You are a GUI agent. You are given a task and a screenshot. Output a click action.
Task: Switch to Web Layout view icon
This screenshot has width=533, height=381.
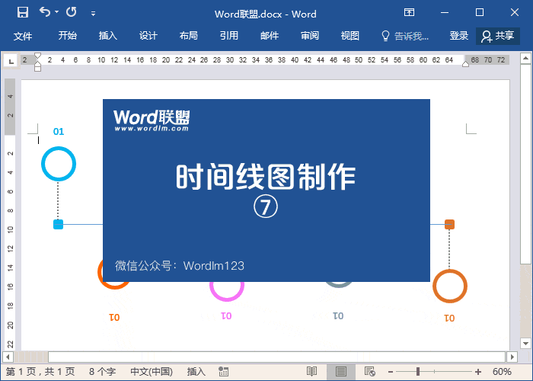(x=369, y=372)
